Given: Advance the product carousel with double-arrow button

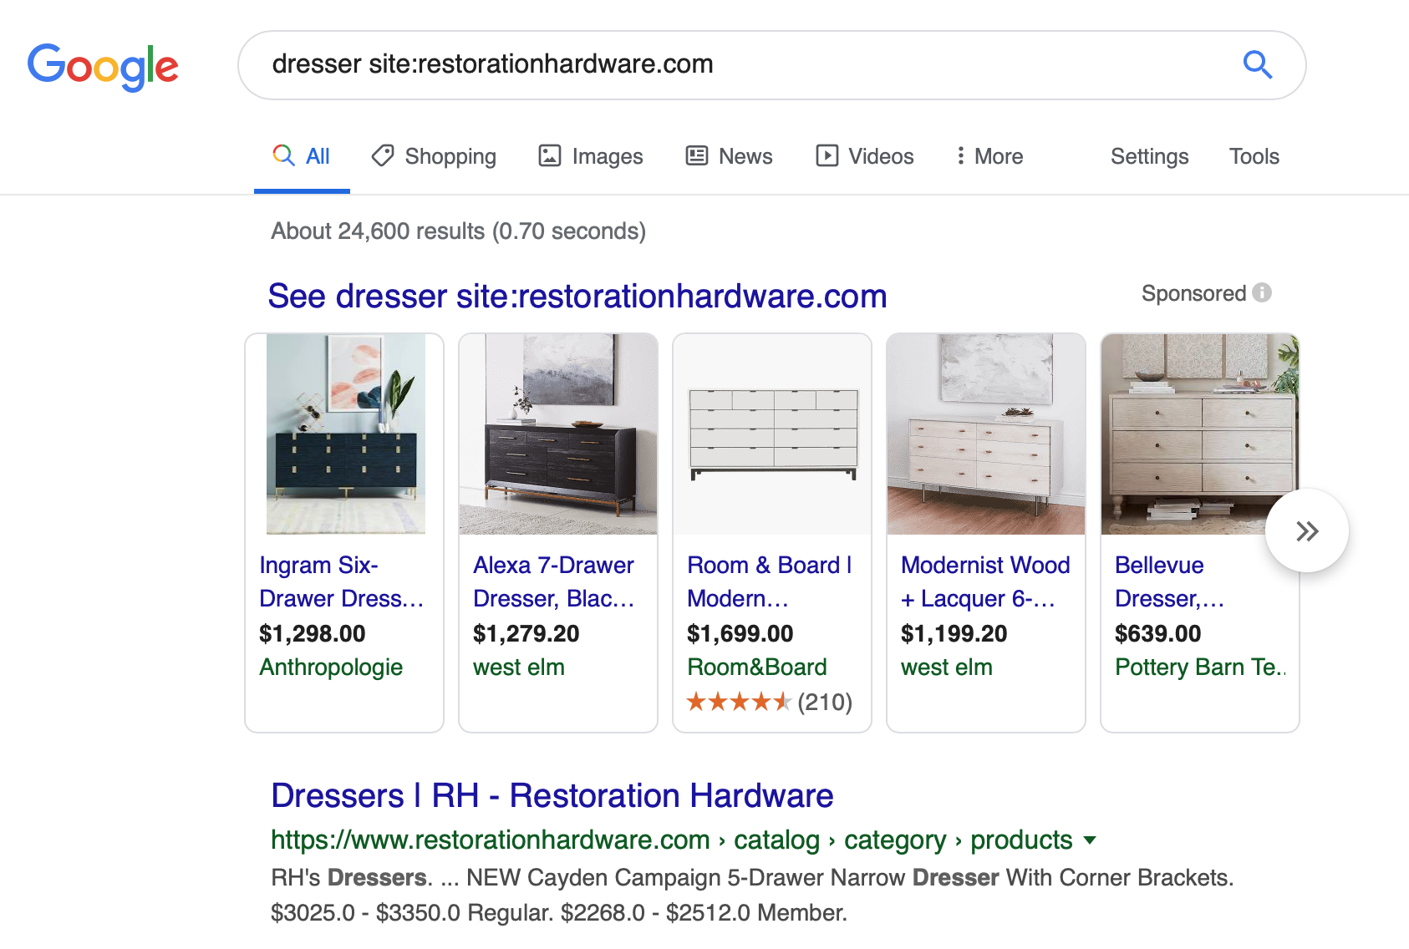Looking at the screenshot, I should point(1306,530).
